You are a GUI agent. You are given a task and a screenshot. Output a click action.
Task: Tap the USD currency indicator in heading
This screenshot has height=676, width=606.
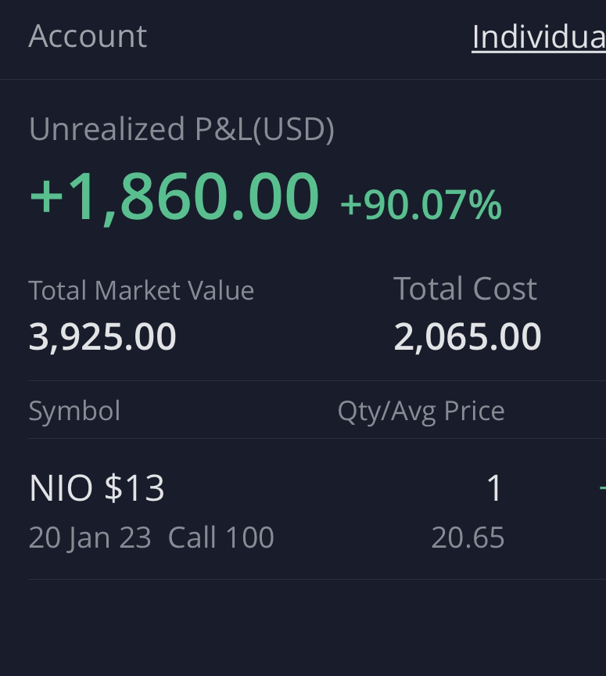(x=293, y=129)
